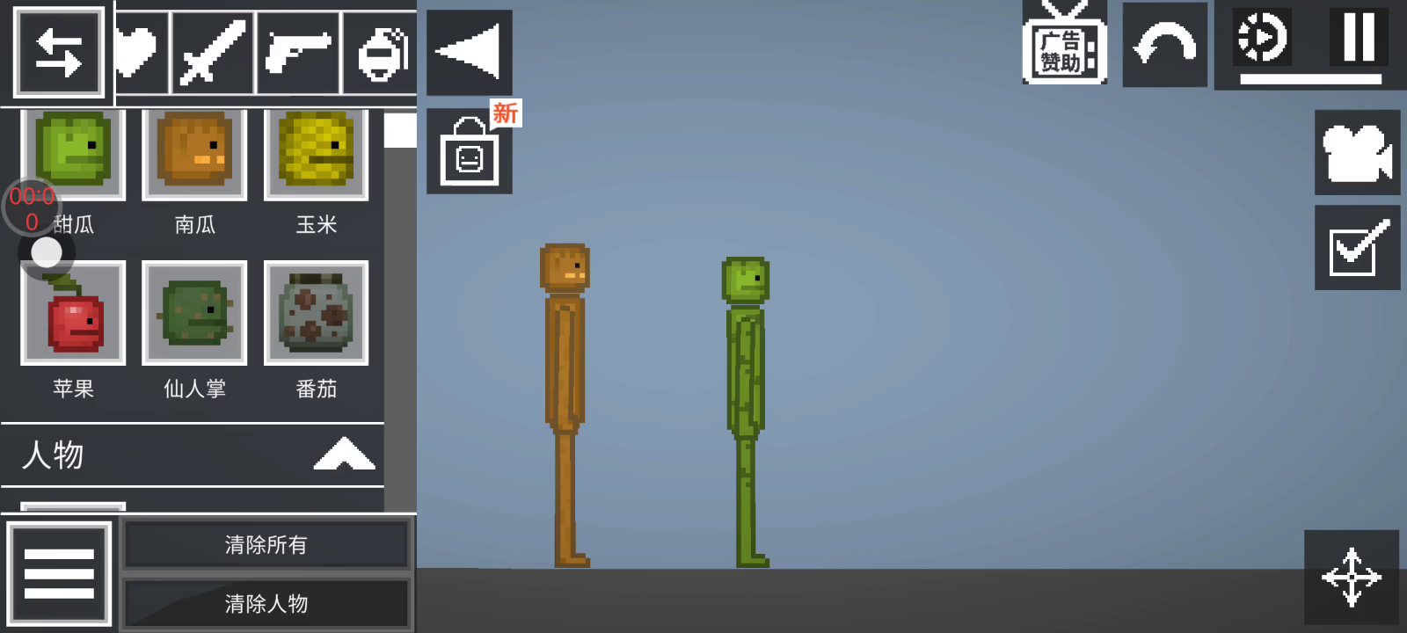This screenshot has width=1407, height=633.
Task: Undo the last action
Action: [1164, 46]
